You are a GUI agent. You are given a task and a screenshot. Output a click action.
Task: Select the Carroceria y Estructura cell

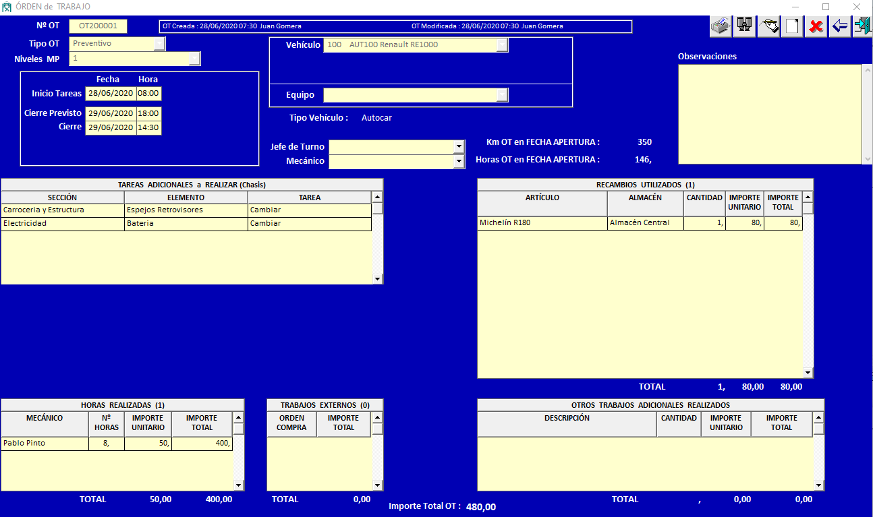63,210
